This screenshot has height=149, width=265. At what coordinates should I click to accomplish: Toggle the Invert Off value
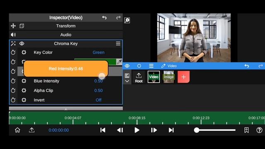pos(99,100)
